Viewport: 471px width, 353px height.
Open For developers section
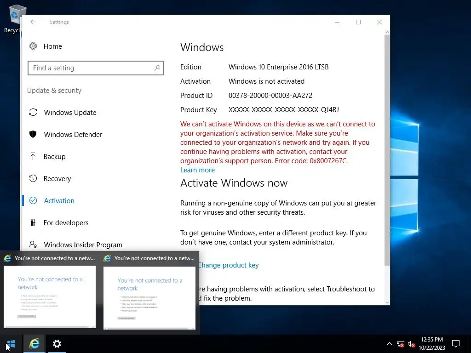pos(66,223)
